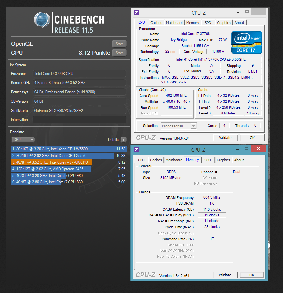Select ranking row Intel Xeon CPU W5590
The width and height of the screenshot is (283, 293).
point(69,149)
